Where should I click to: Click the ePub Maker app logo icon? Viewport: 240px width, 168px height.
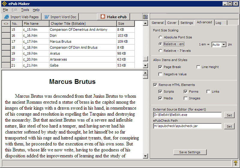4,4
